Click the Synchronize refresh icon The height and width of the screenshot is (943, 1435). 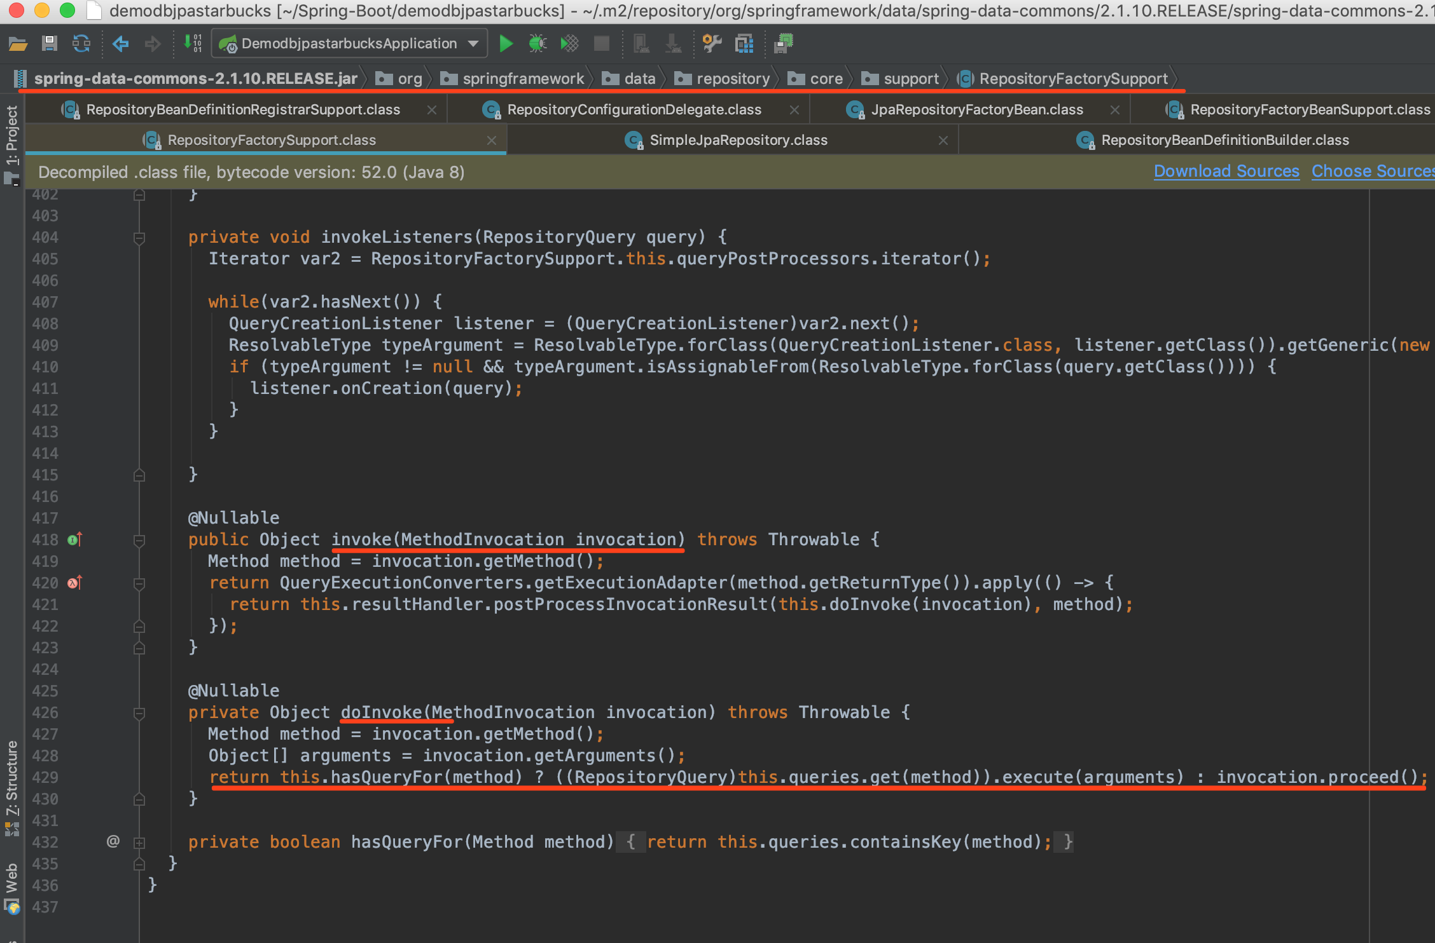tap(81, 43)
